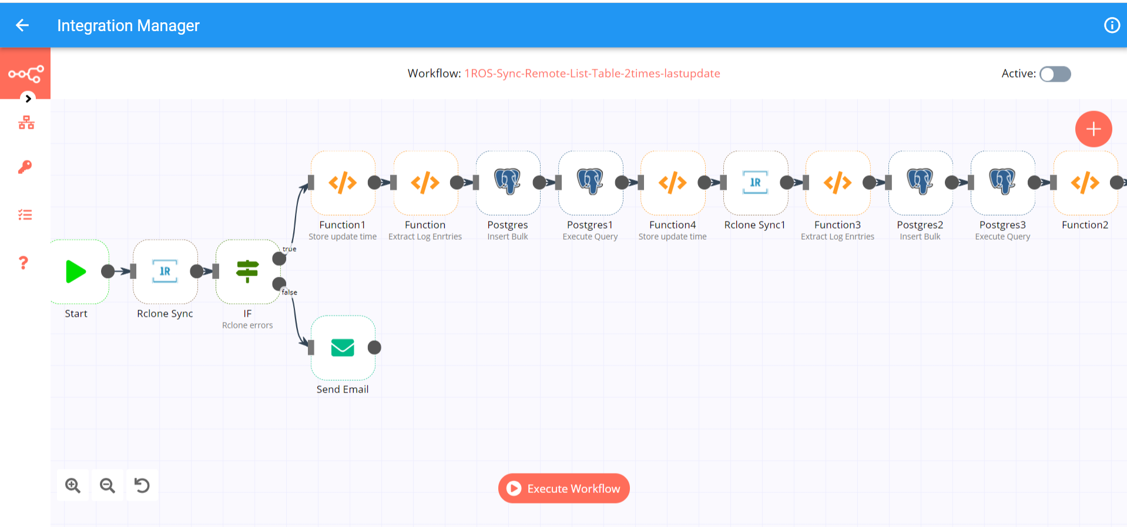
Task: Click the workflow name 1ROS-Sync-Remote-List-Table-2times-lastupdate
Action: [592, 73]
